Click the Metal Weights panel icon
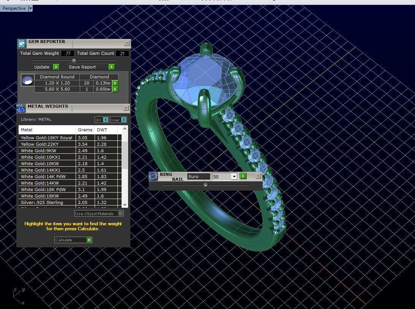415x309 pixels. 21,108
